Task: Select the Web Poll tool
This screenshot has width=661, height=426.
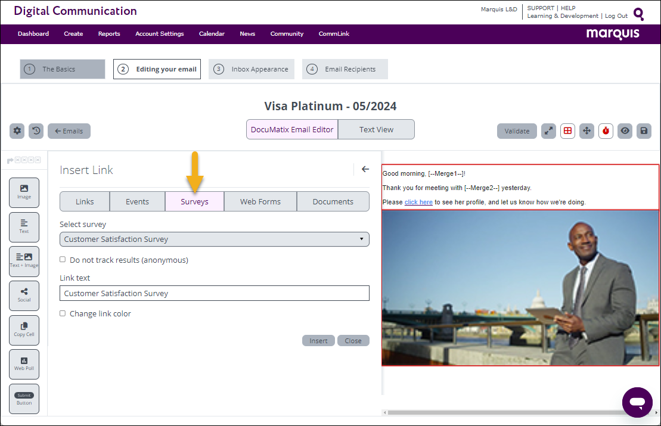Action: 24,364
